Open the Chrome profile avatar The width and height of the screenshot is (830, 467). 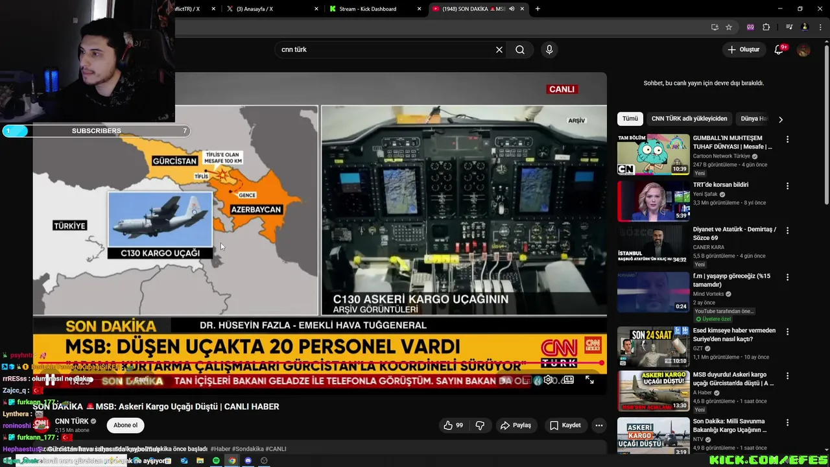click(x=805, y=27)
